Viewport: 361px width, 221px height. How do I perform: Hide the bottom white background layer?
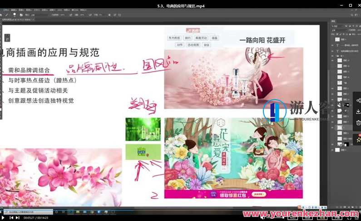[x=332, y=150]
